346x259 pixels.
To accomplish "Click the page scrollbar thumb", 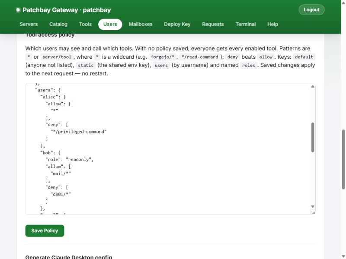I will coord(343,159).
